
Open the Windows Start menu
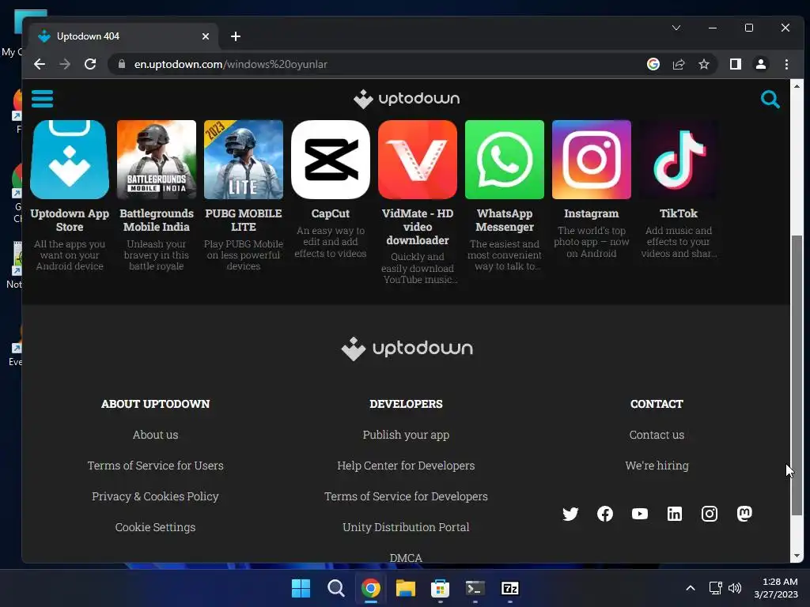[x=301, y=588]
